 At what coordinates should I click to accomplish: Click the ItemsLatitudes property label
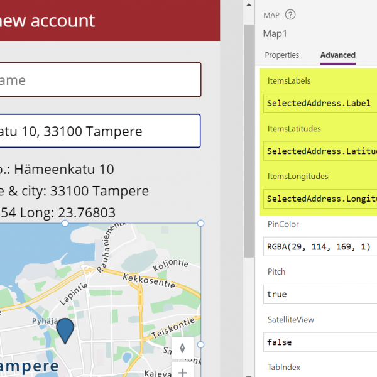[294, 129]
